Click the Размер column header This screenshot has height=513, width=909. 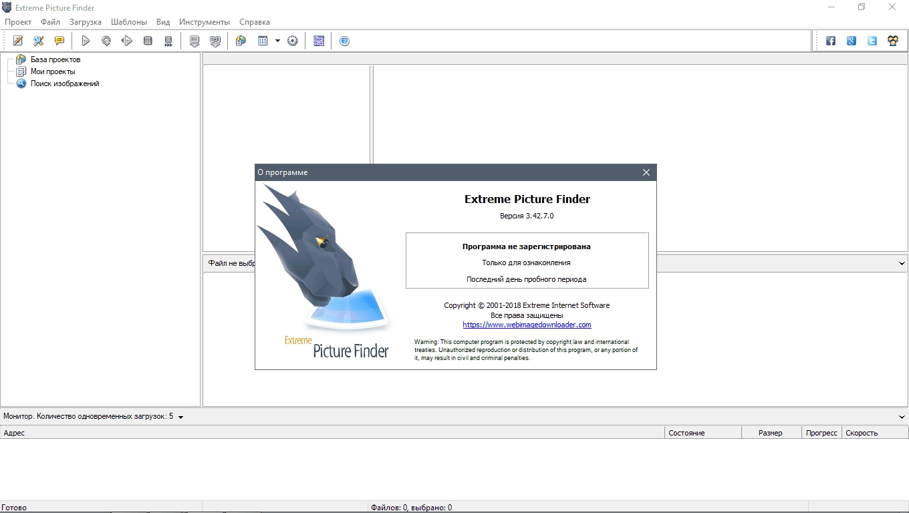(772, 433)
